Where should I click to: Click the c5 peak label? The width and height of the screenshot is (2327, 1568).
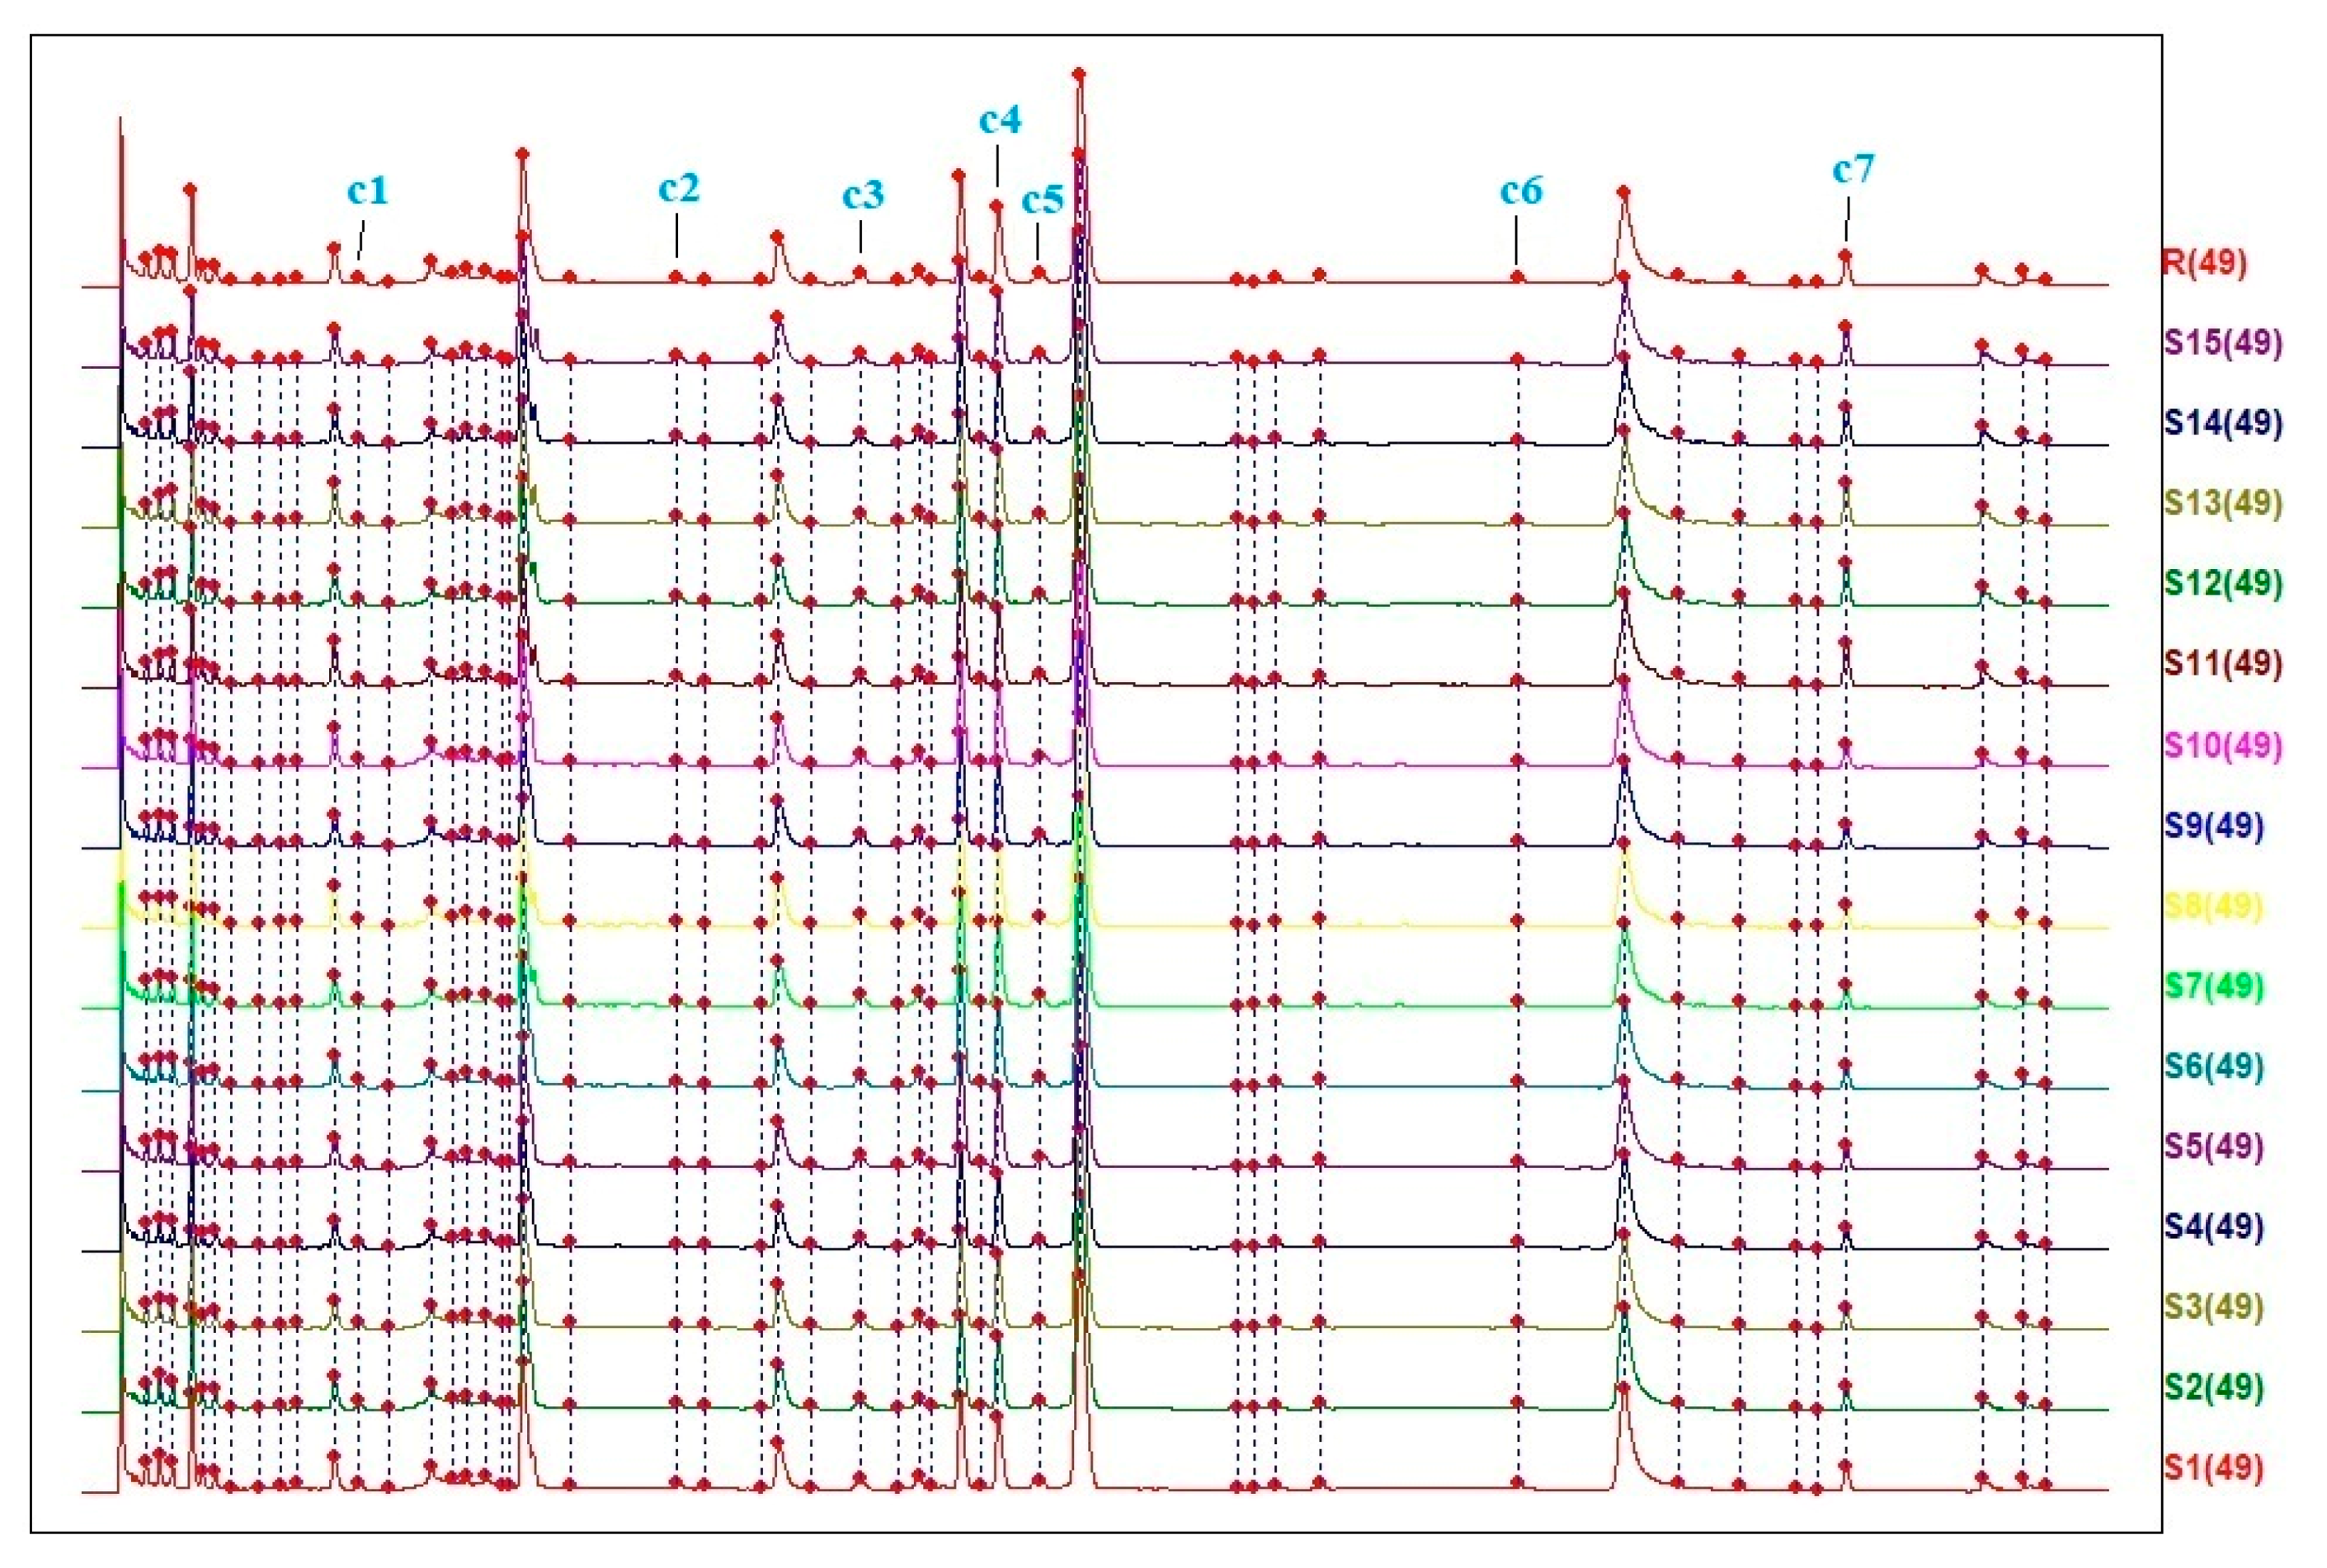[1040, 200]
